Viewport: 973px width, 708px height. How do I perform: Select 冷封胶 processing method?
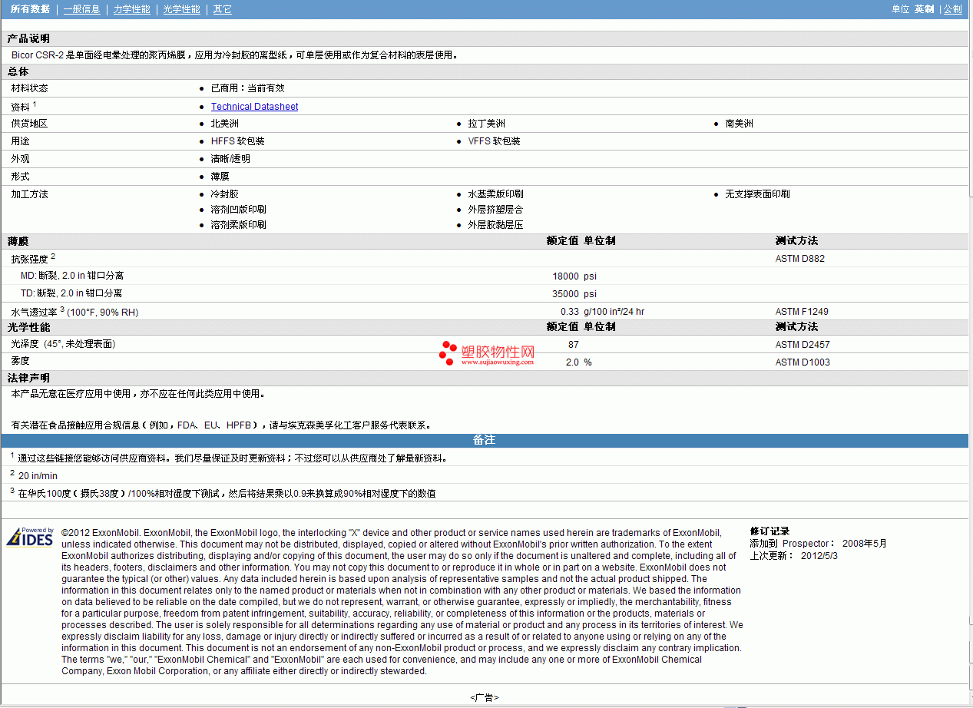coord(225,194)
